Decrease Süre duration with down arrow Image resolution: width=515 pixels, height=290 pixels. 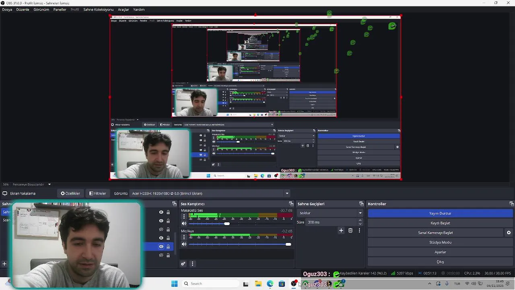tap(360, 224)
